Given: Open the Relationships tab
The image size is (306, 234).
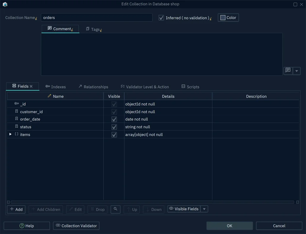Looking at the screenshot, I should (x=93, y=87).
